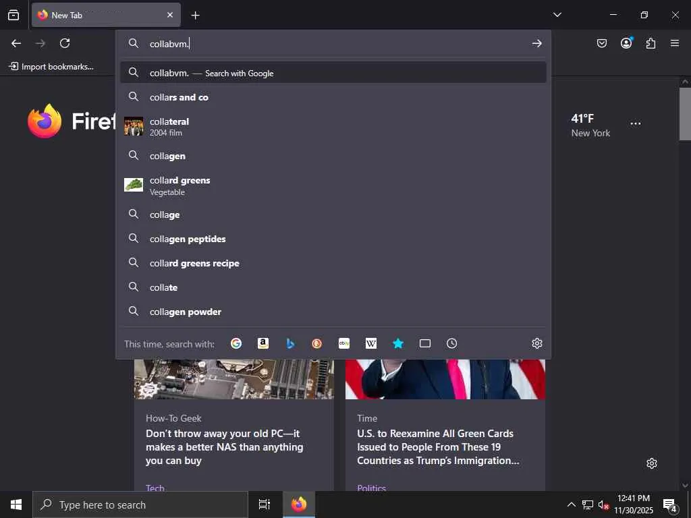Search this time with DuckDuckGo icon
The height and width of the screenshot is (518, 691).
(x=317, y=343)
